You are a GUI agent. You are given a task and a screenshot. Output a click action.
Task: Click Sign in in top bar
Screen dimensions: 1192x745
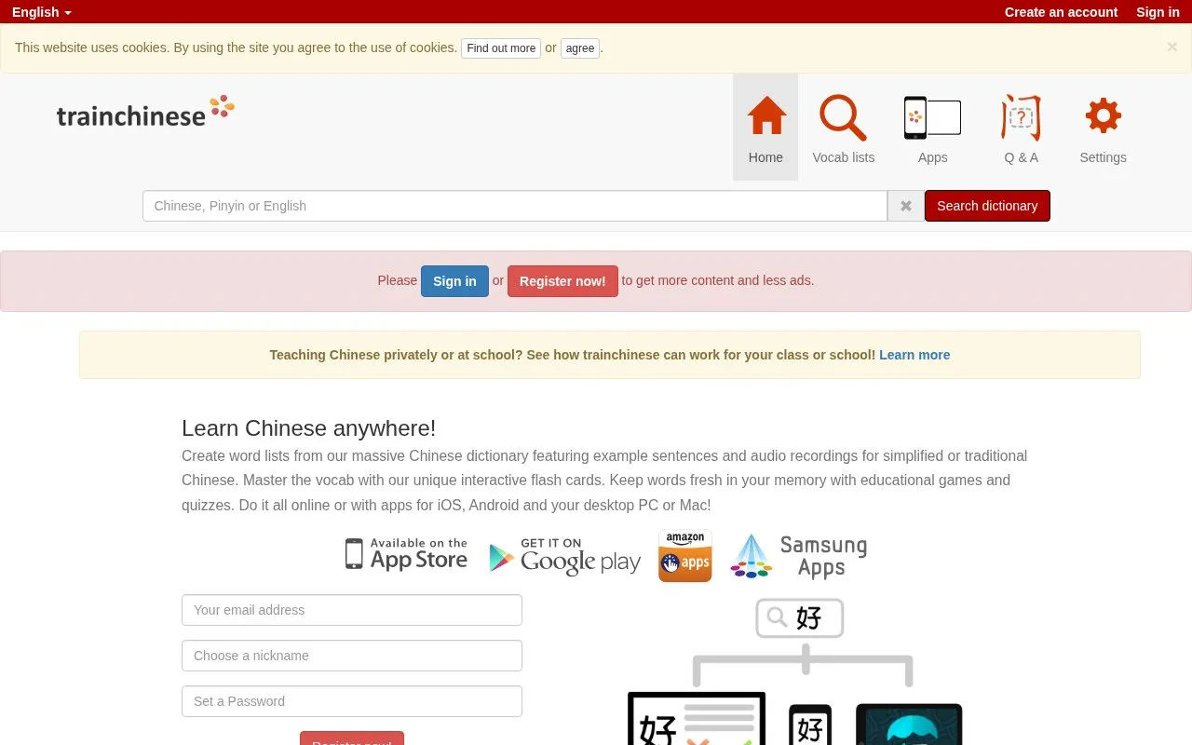coord(1158,12)
